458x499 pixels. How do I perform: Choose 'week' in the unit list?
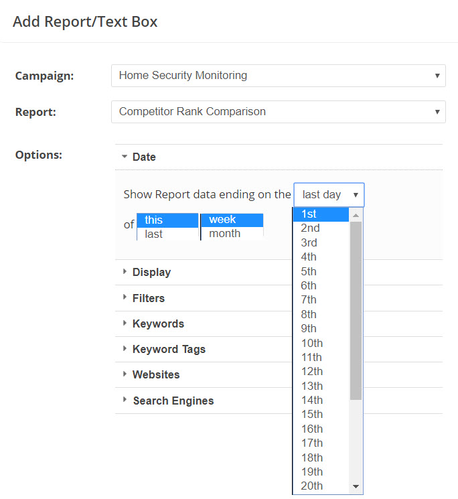pos(231,220)
